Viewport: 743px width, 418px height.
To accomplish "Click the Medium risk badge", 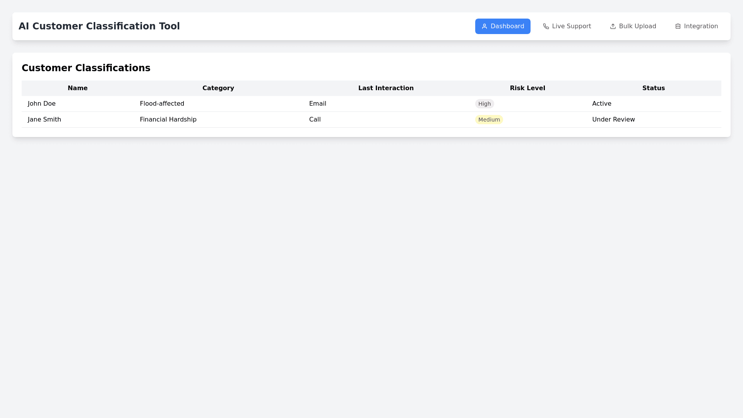I will pyautogui.click(x=489, y=120).
